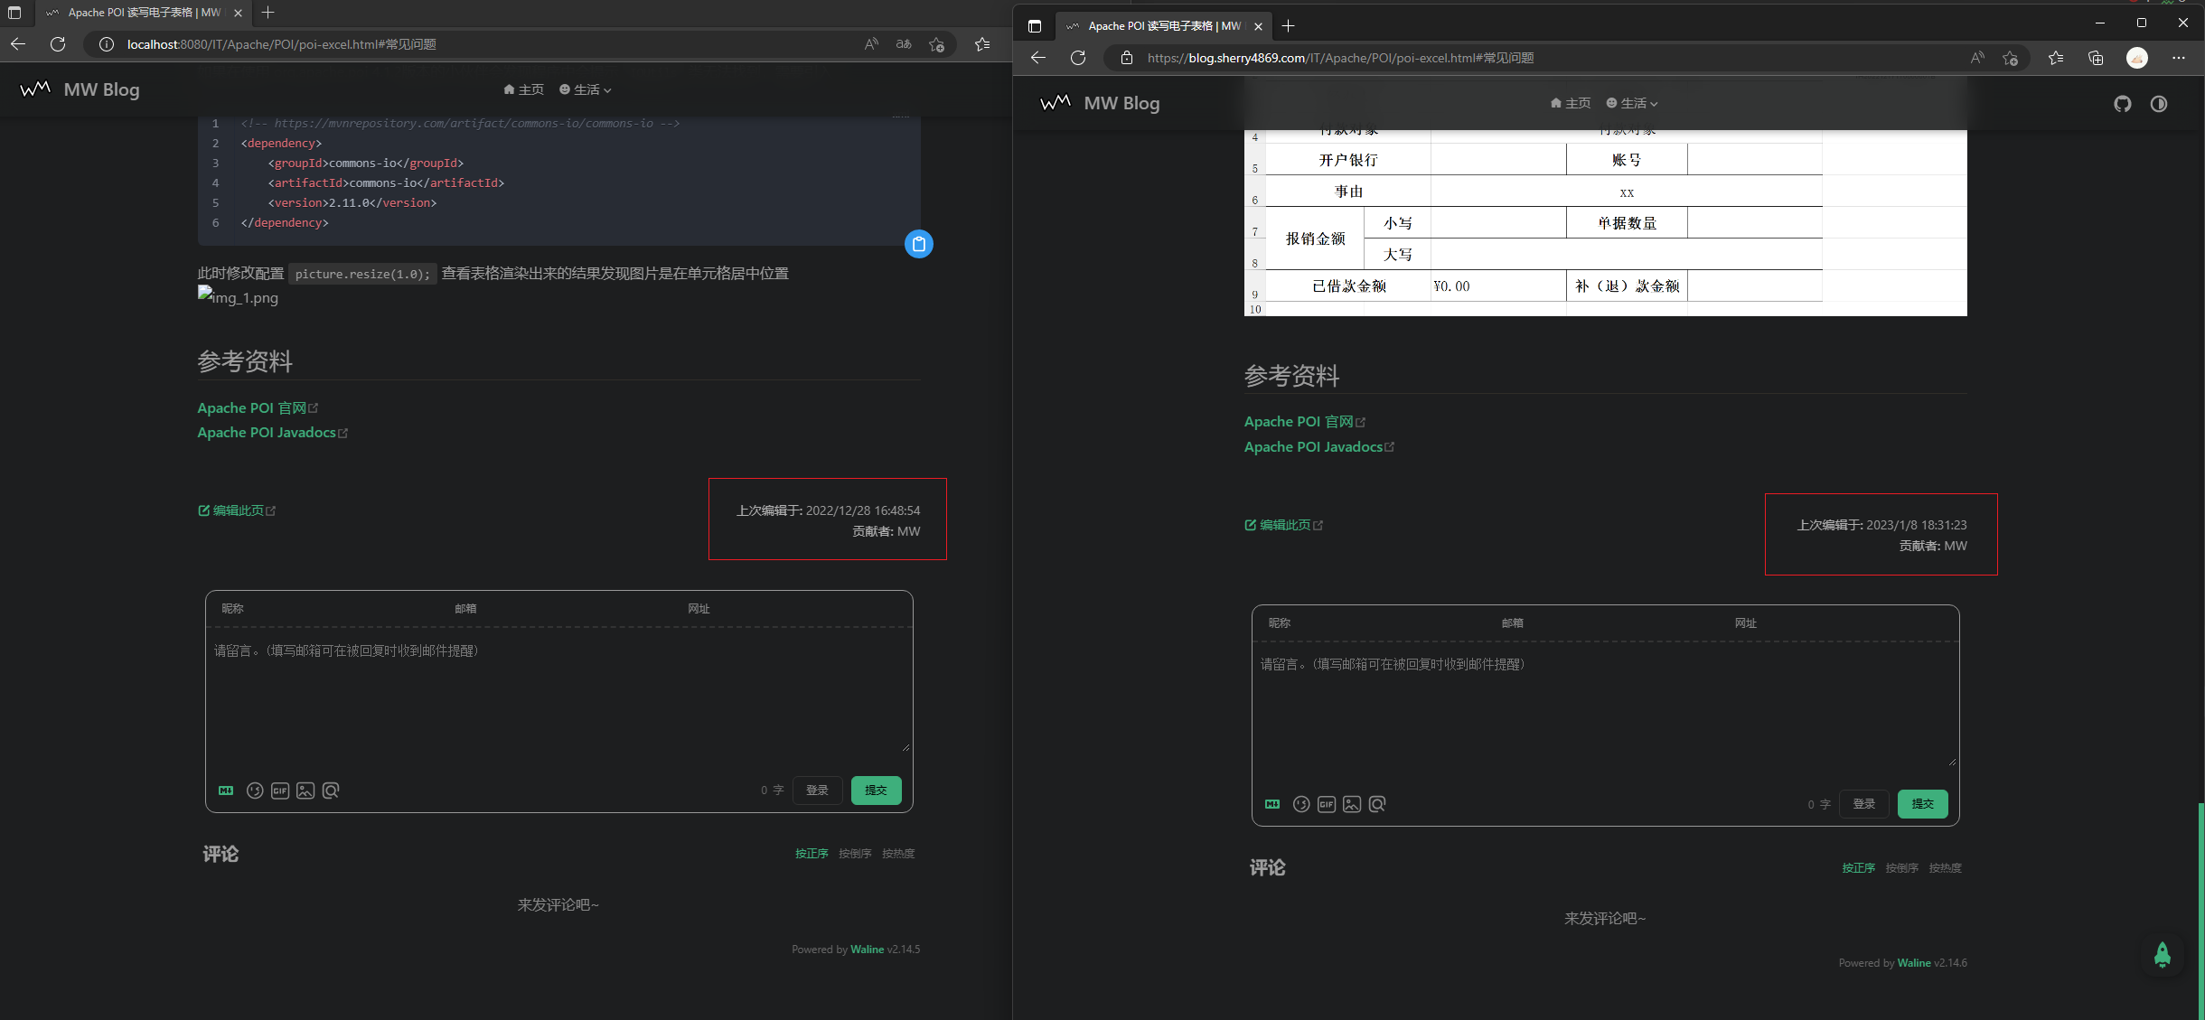Screen dimensions: 2205x1020
Task: Preview the comment using the preview icon
Action: (331, 790)
